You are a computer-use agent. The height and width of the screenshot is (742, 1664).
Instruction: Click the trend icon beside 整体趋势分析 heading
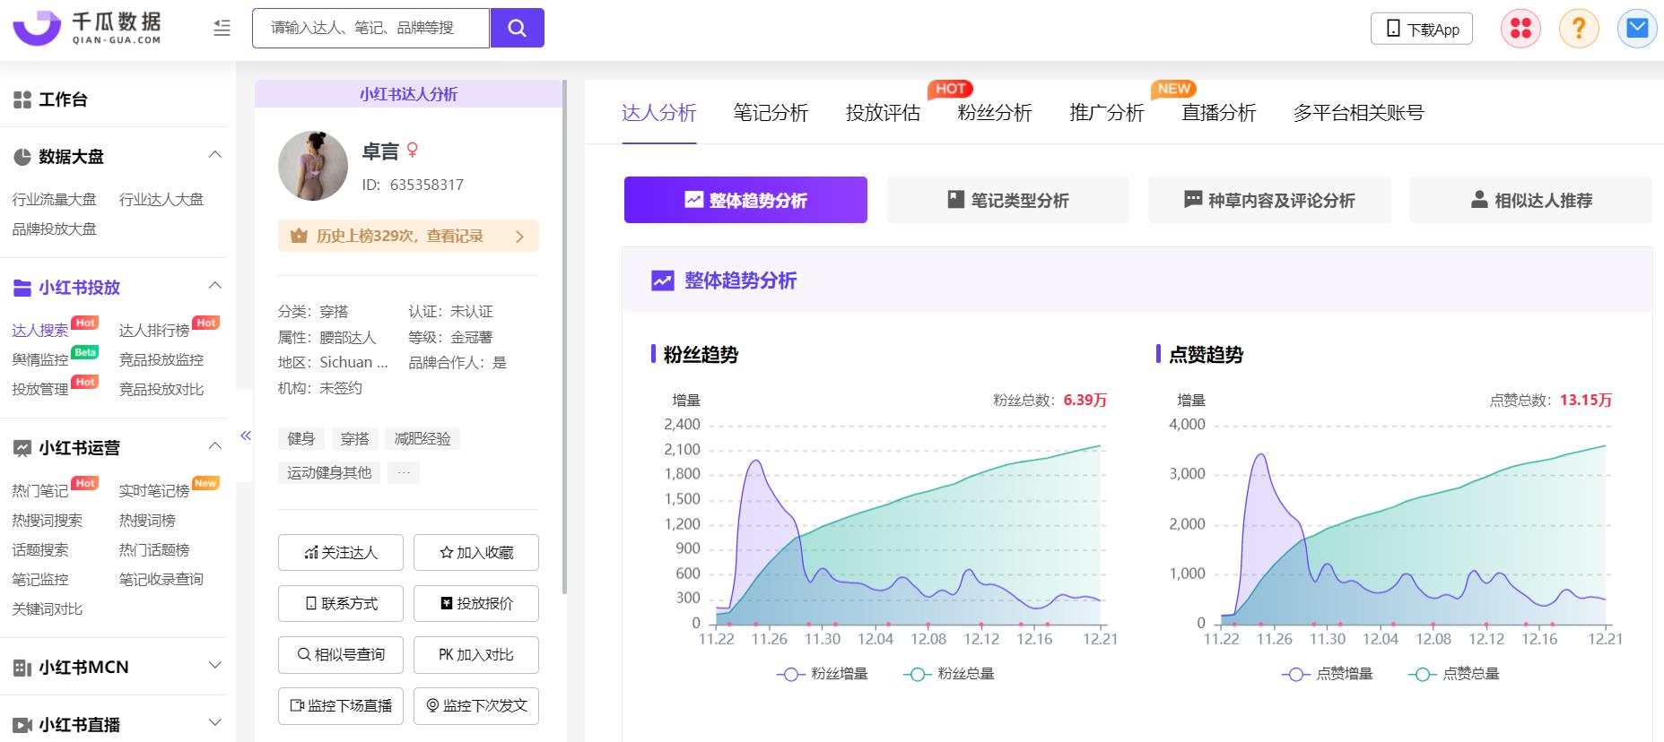tap(662, 280)
